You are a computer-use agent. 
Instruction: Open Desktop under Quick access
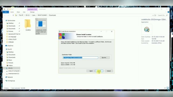pos(11,23)
